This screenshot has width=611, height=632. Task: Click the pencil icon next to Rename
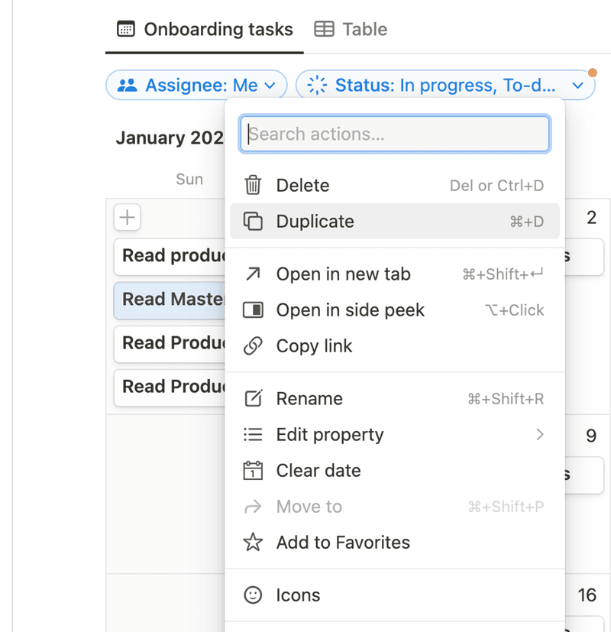pos(252,398)
